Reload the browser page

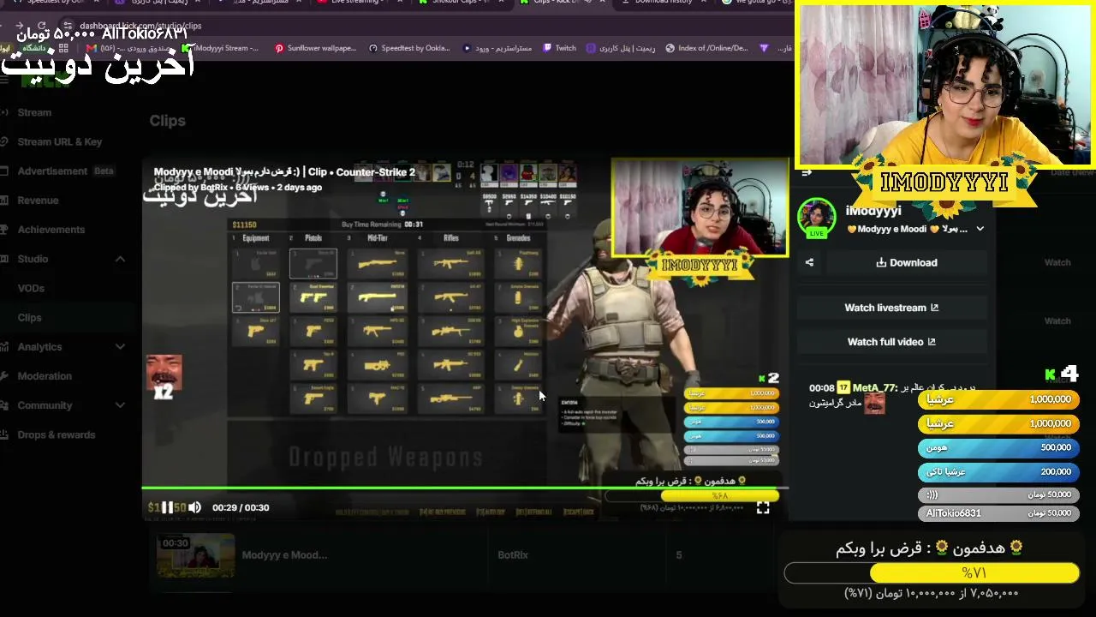(42, 26)
